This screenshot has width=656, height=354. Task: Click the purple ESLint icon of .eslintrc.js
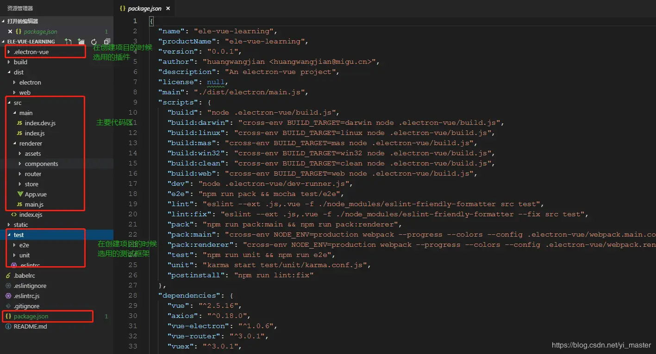click(8, 296)
